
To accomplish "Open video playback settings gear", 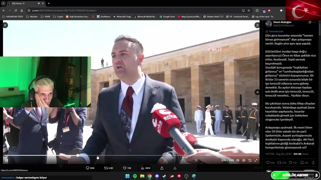I will click(x=244, y=160).
